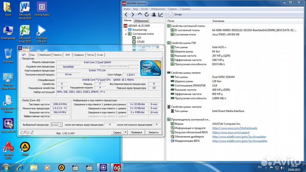Screen dimensions: 306x172
Task: Open Файл menu in AIDA64
Action: coord(127,9)
